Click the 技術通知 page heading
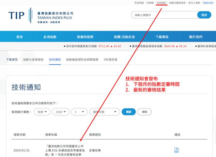This screenshot has width=216, height=157. (x=26, y=87)
